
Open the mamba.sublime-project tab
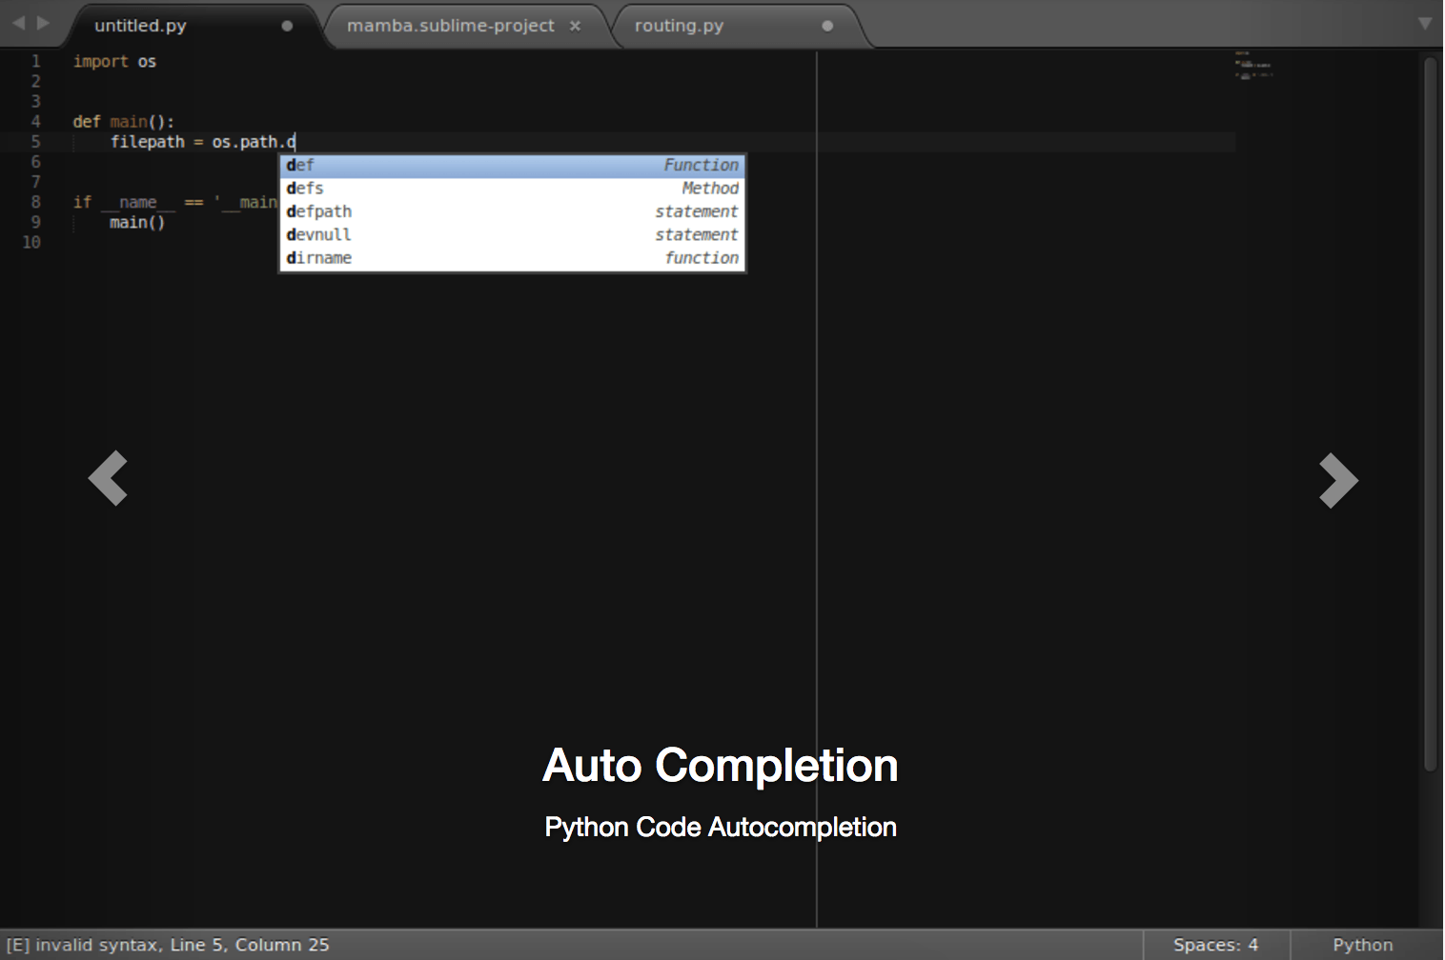tap(450, 26)
